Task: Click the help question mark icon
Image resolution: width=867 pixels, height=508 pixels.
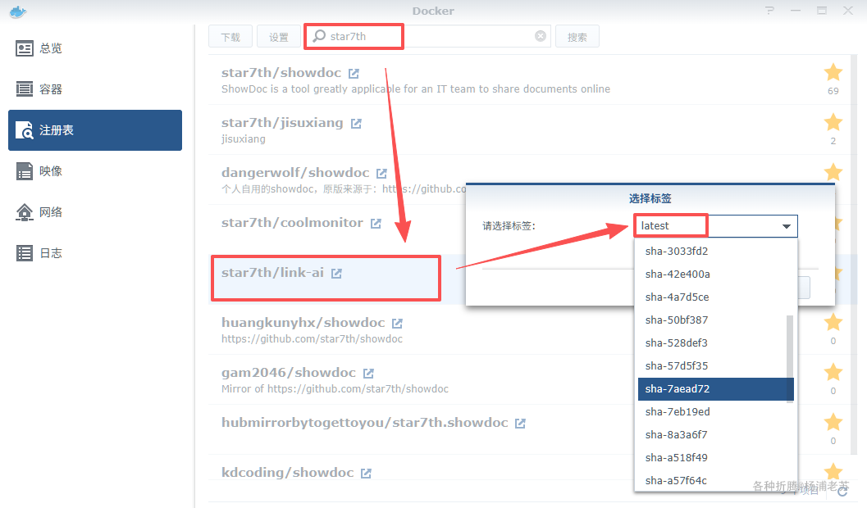Action: pyautogui.click(x=769, y=11)
